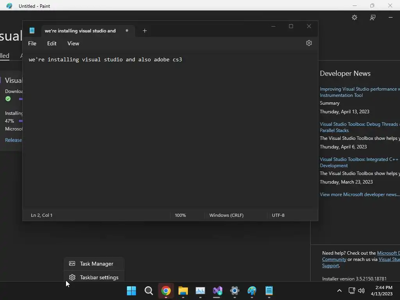Click the feedback icon in Visual Studio Installer
The width and height of the screenshot is (400, 300).
click(372, 17)
